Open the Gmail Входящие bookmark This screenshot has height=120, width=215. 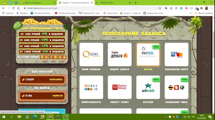(89, 13)
